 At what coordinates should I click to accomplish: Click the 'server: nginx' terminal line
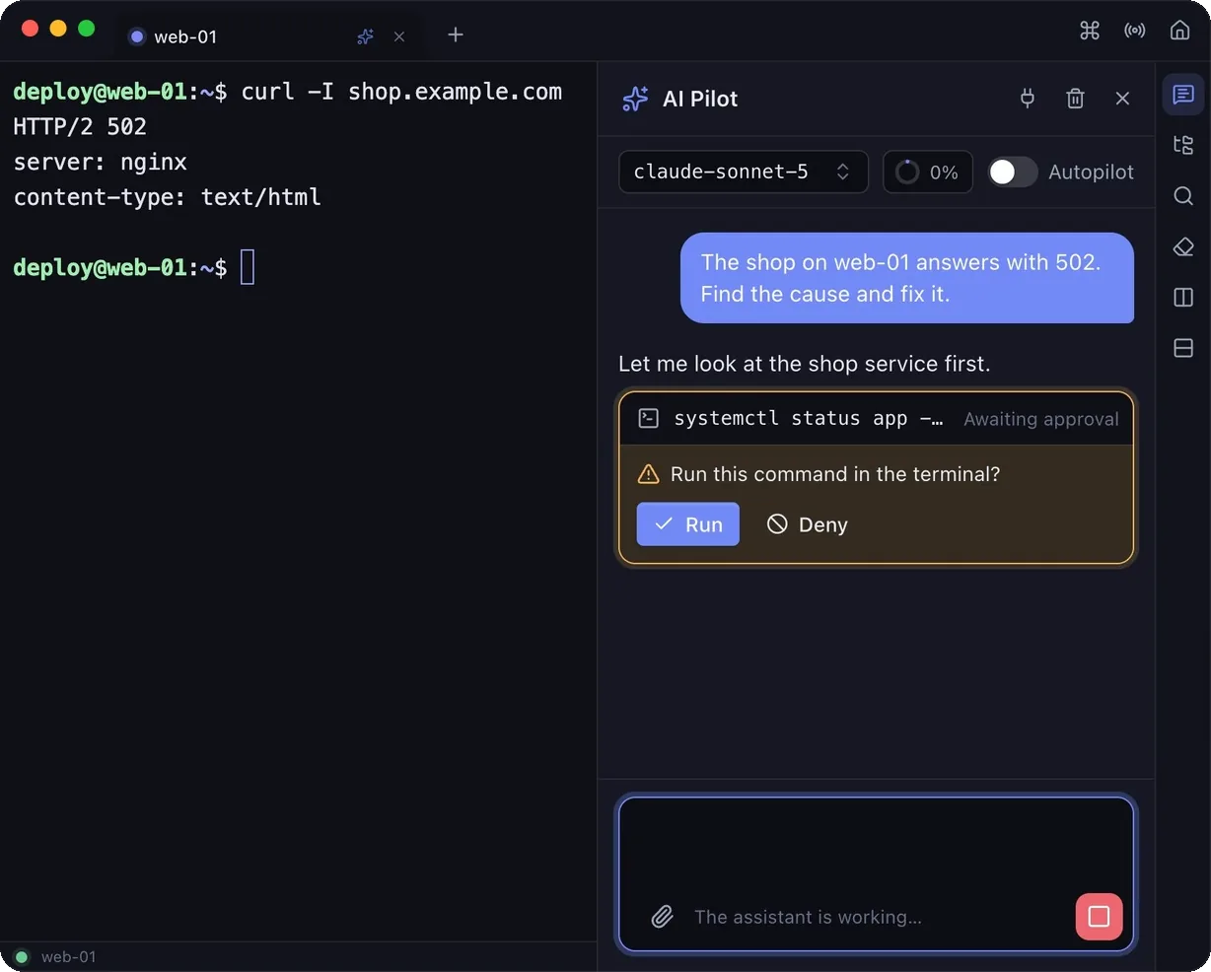click(100, 162)
